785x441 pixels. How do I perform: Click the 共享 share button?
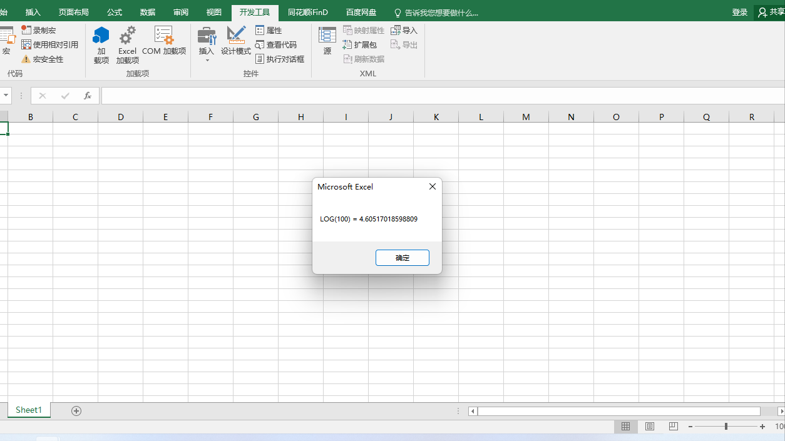[x=771, y=13]
